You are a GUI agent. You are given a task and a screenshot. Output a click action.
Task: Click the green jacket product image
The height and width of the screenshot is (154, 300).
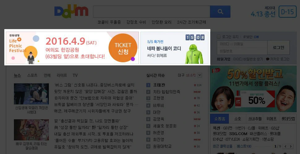(194, 54)
